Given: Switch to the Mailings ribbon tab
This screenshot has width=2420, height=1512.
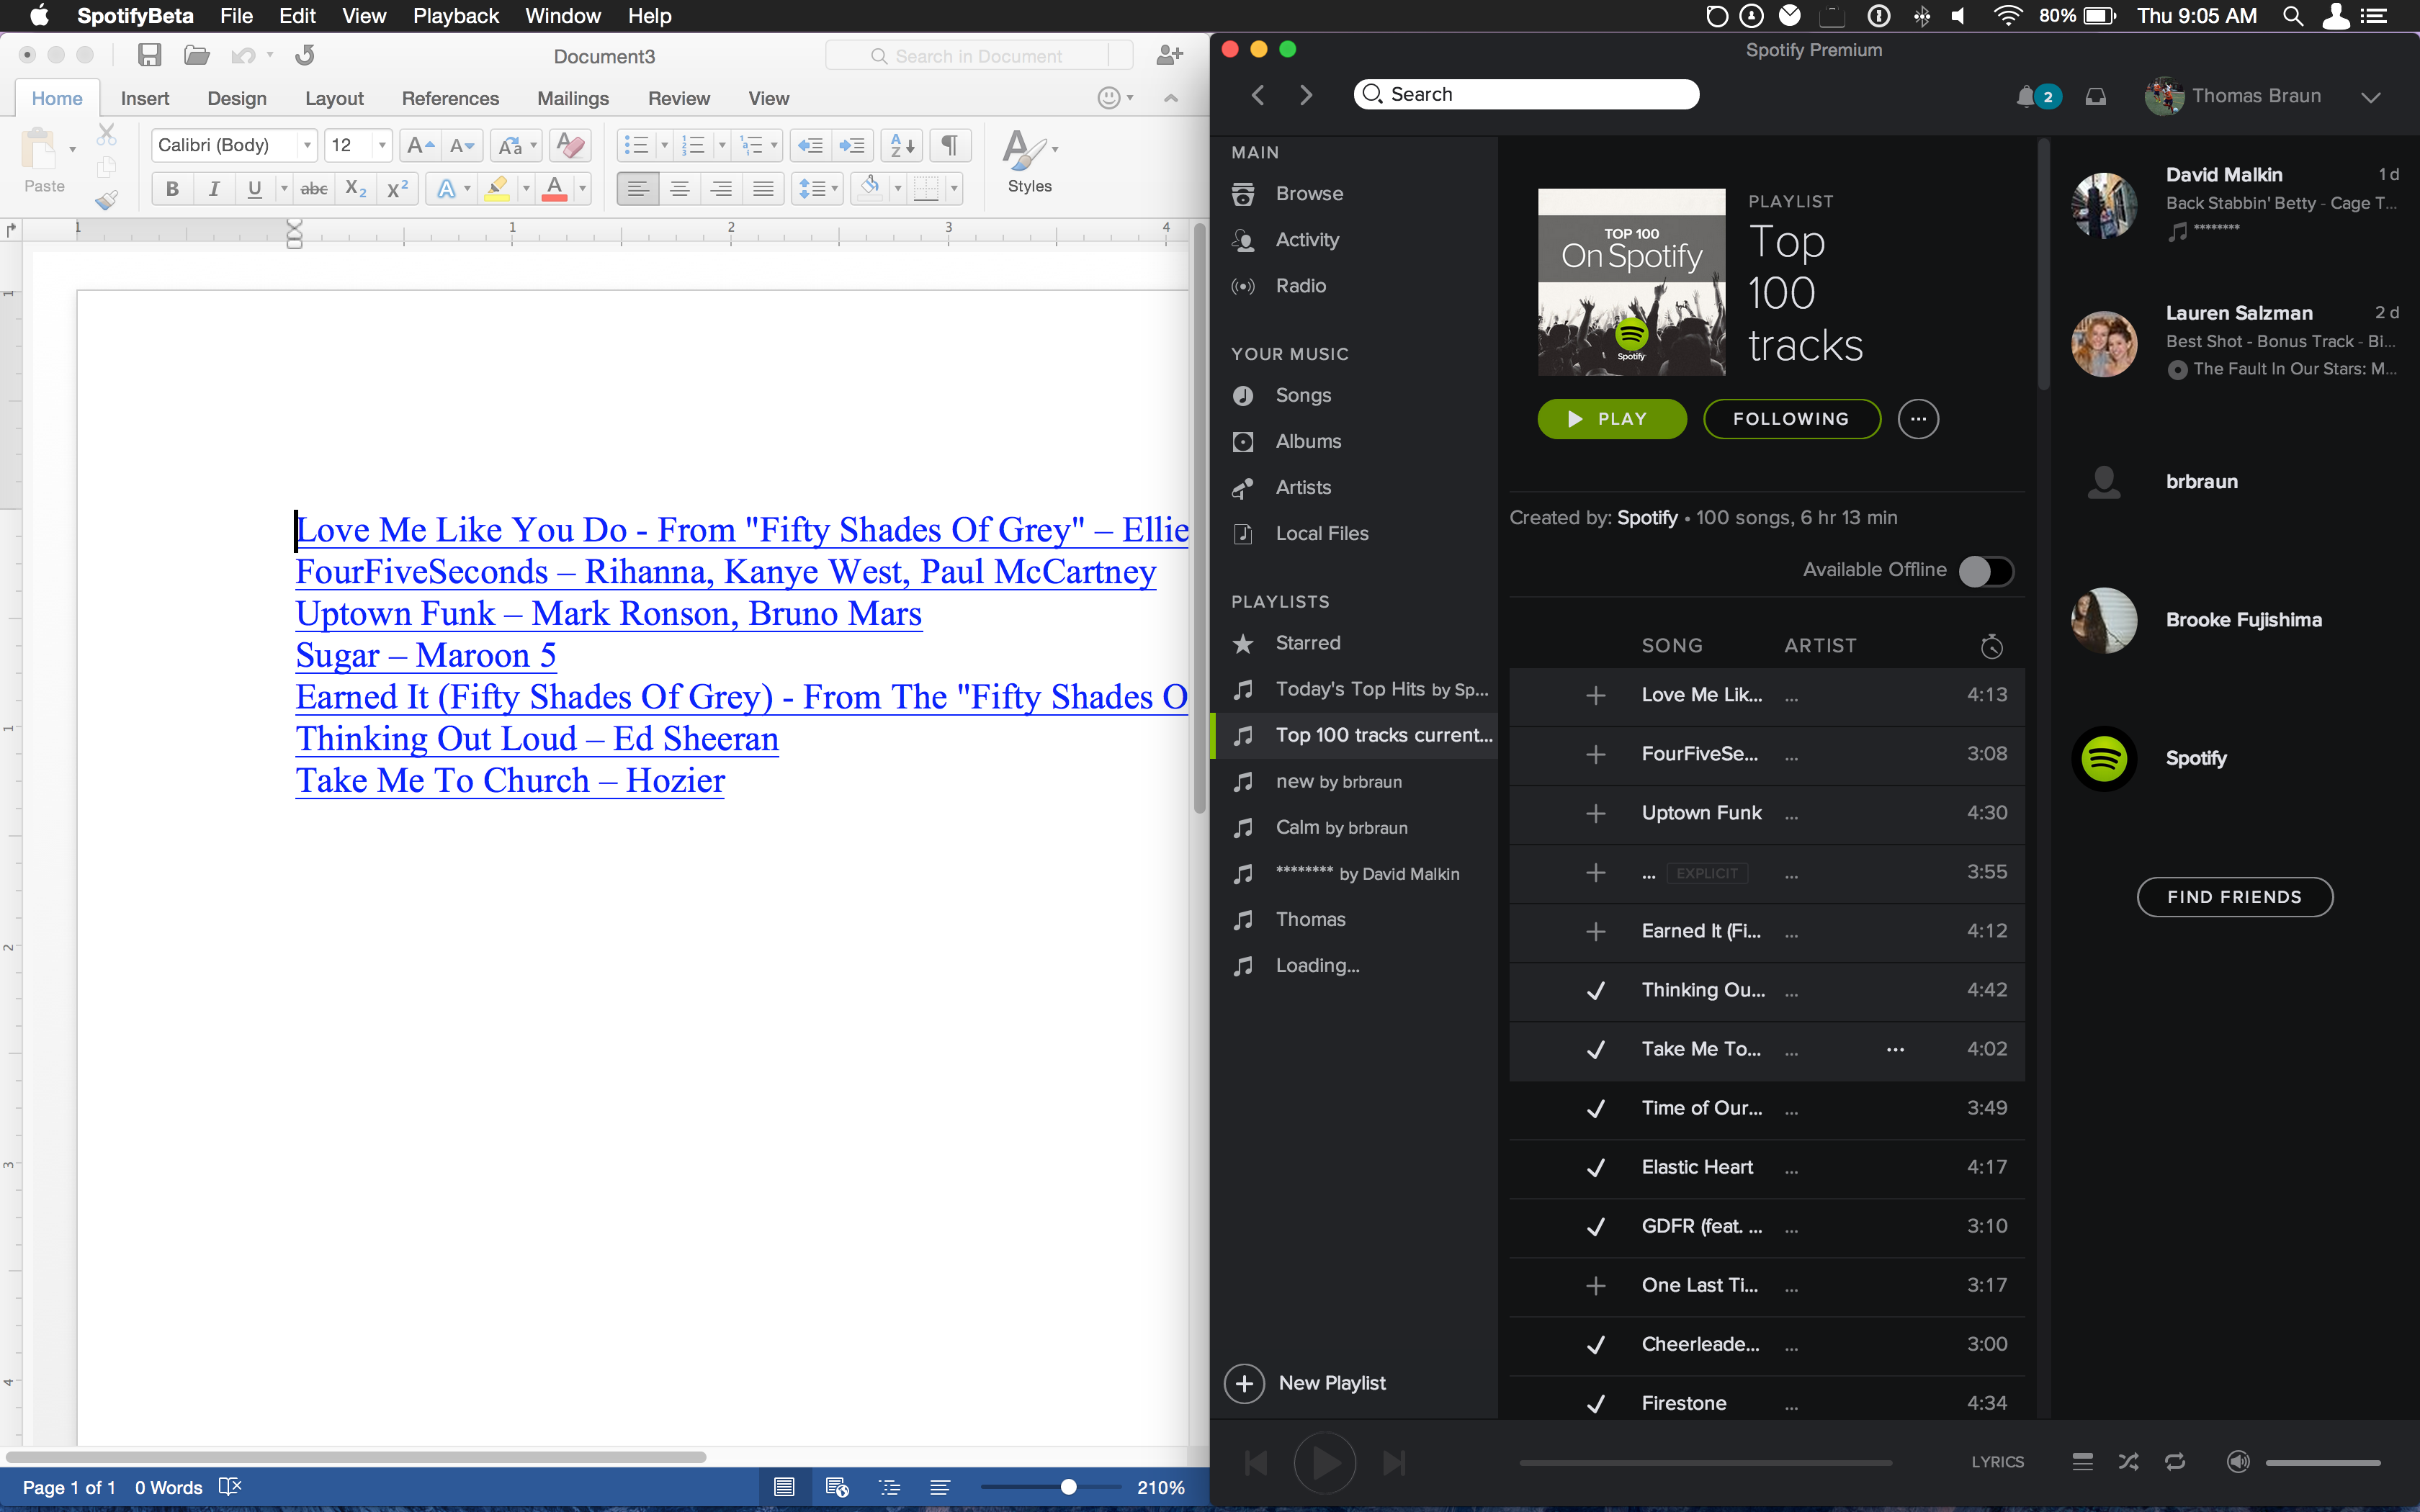Looking at the screenshot, I should click(573, 98).
